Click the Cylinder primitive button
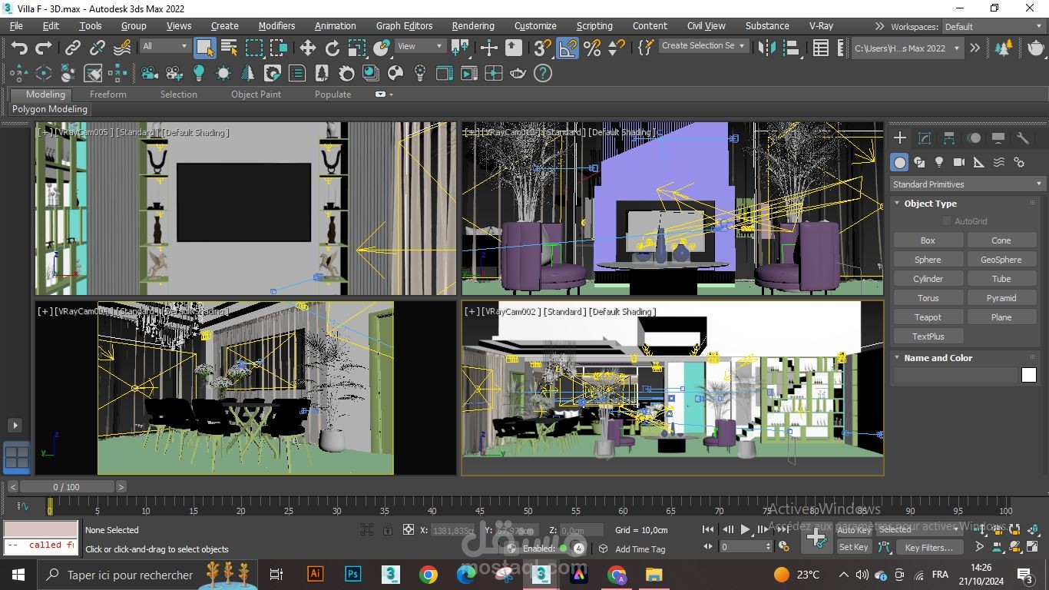Image resolution: width=1049 pixels, height=590 pixels. (928, 279)
